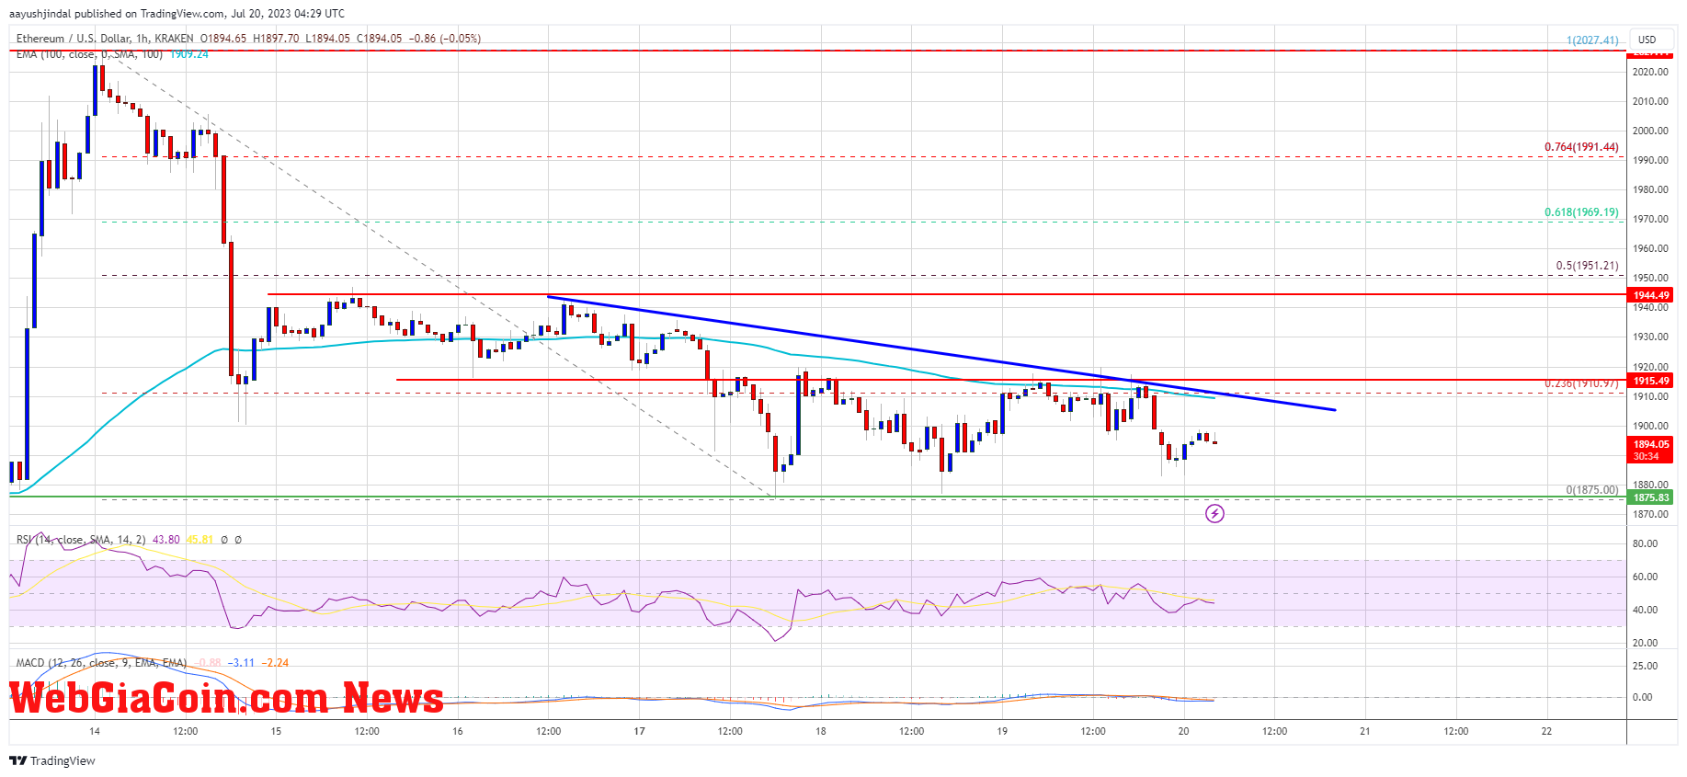This screenshot has width=1687, height=777.
Task: Click the green 1875.83 support price label
Action: coord(1651,497)
